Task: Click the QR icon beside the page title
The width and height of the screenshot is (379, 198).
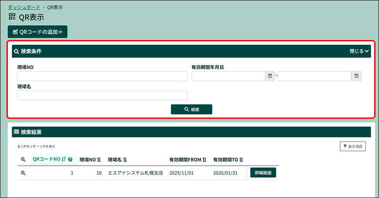Action: pyautogui.click(x=12, y=17)
